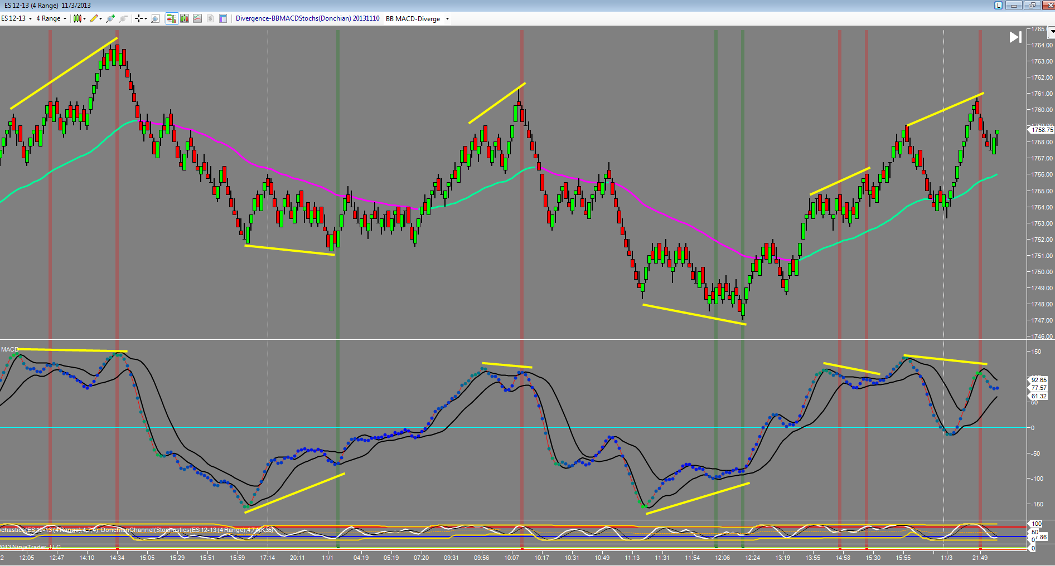
Task: Click the 1747.00 price axis label
Action: point(1042,320)
